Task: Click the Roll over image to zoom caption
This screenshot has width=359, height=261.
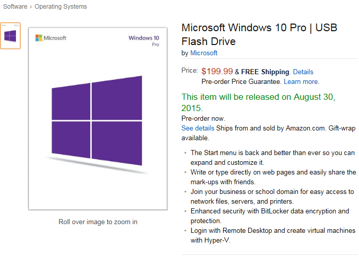Action: pos(98,222)
